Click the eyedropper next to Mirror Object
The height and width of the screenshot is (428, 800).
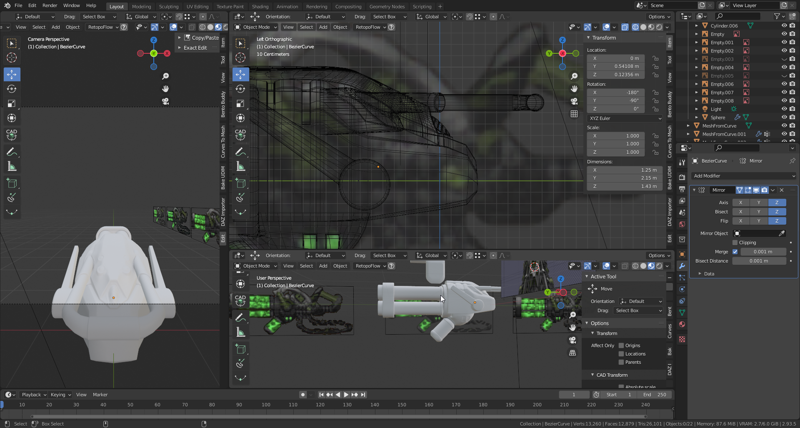tap(782, 233)
